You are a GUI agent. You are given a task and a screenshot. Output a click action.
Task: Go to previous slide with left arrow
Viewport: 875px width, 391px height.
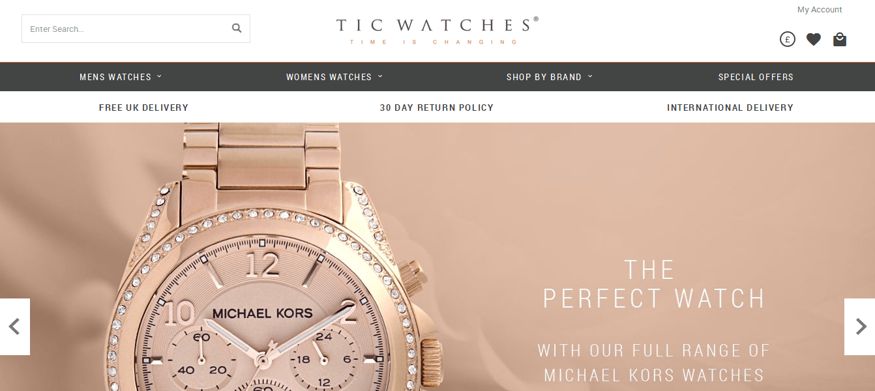(x=15, y=326)
